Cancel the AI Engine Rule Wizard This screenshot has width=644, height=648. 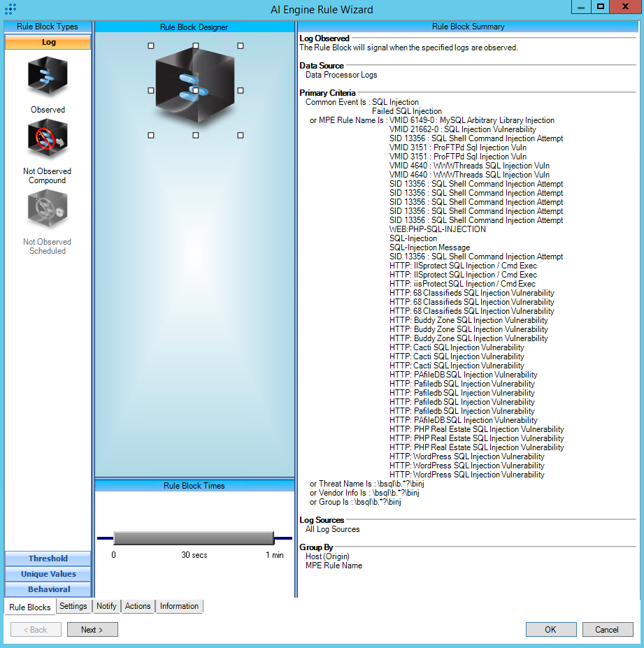[x=607, y=629]
